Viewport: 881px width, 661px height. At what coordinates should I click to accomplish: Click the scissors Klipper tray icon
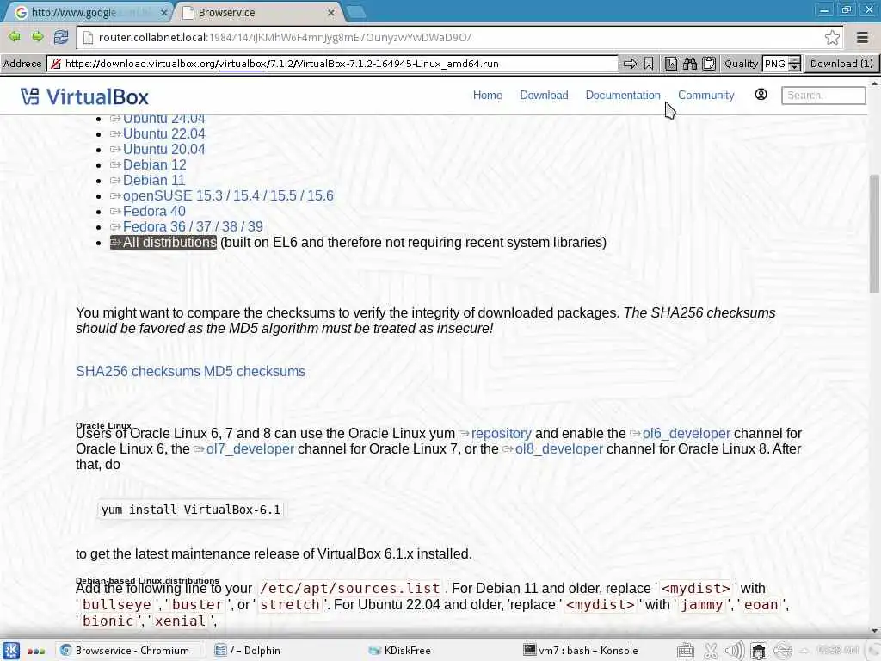click(x=711, y=651)
